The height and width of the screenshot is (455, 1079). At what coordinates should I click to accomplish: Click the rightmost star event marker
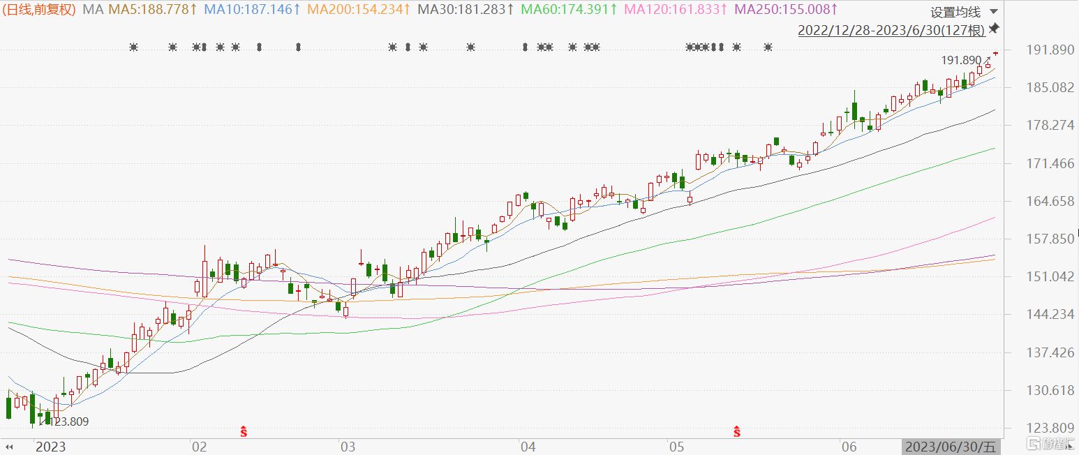click(768, 47)
